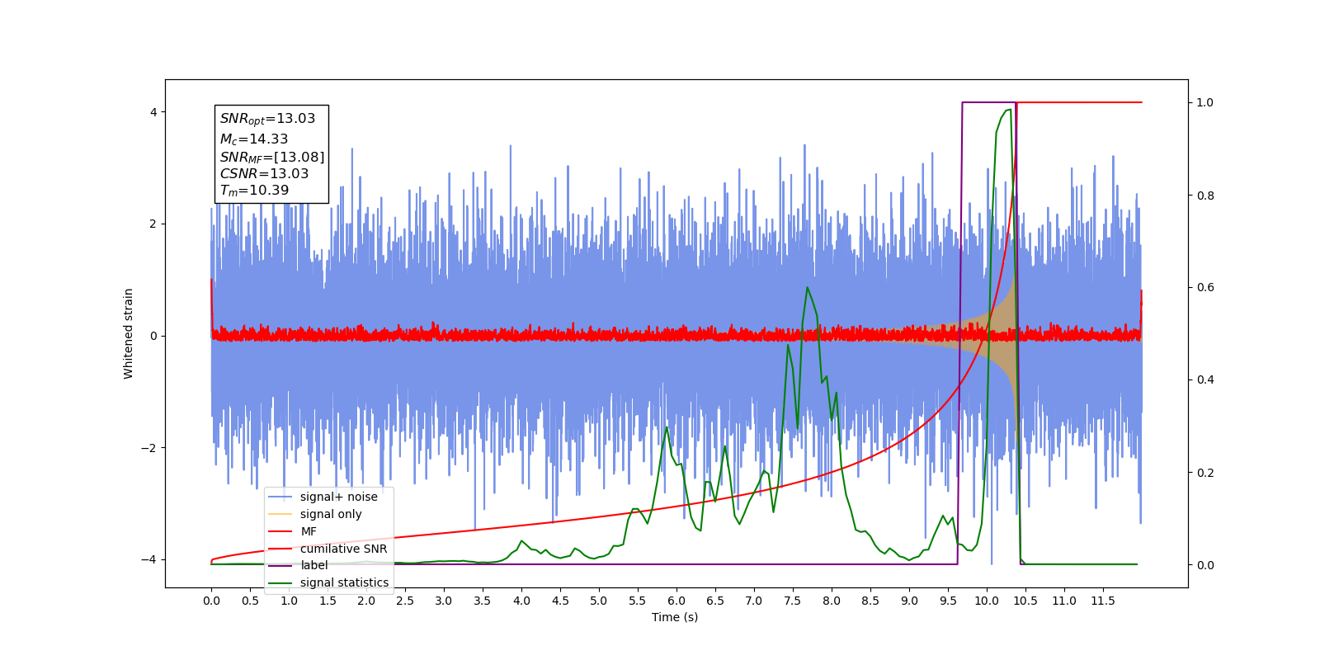Screen dimensions: 1320x660
Task: Click the 'signal only' legend entry text
Action: coord(331,514)
